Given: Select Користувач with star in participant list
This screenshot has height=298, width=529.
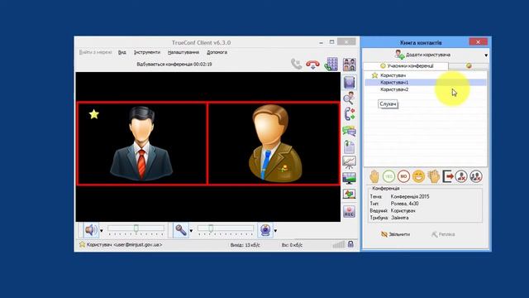Looking at the screenshot, I should click(425, 75).
